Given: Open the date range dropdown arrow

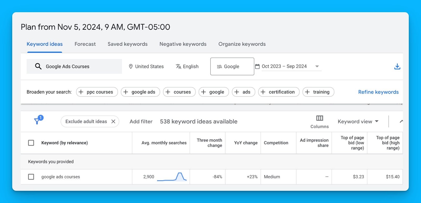Looking at the screenshot, I should (317, 66).
